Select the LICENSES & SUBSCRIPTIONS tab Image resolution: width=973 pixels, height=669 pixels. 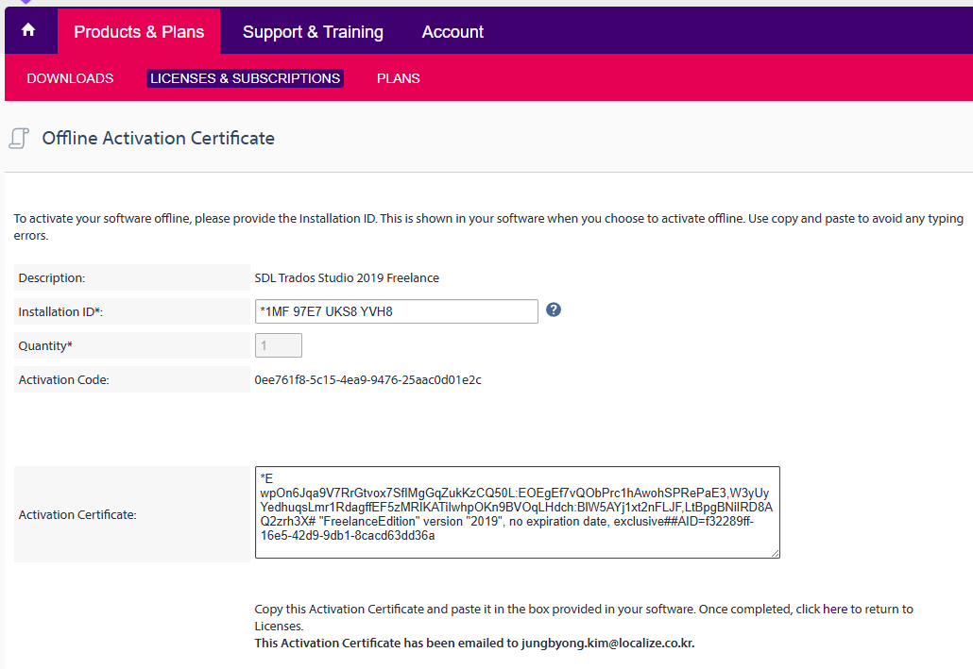coord(245,78)
